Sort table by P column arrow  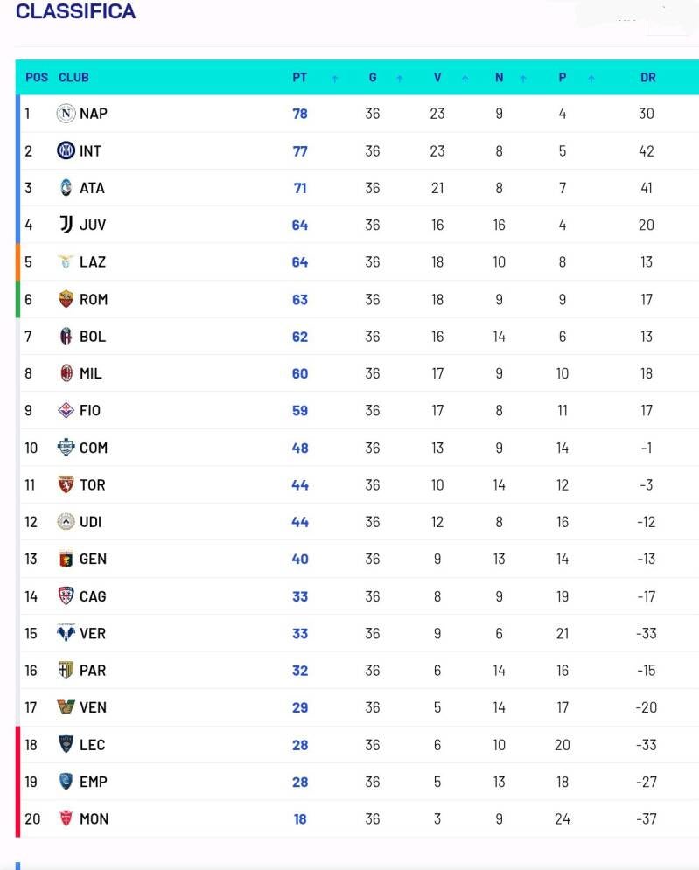click(x=591, y=79)
